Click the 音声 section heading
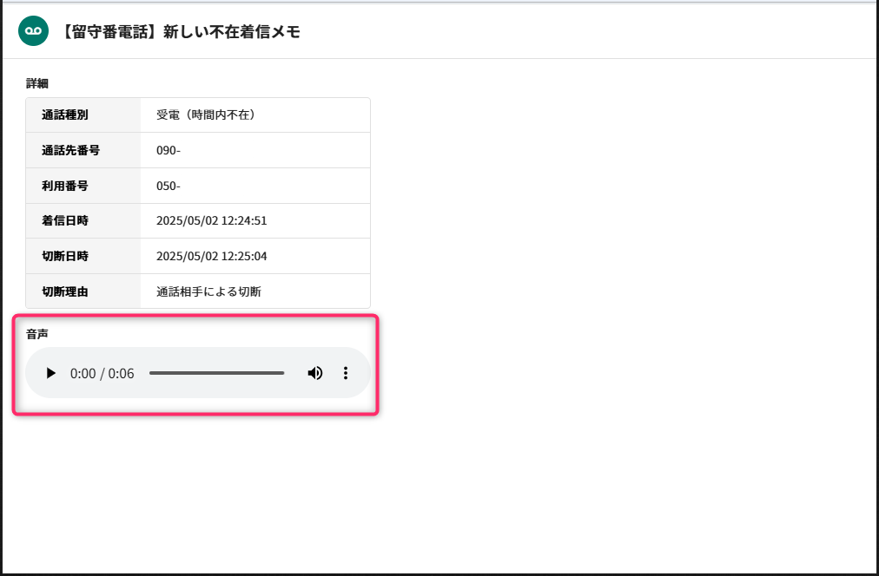The width and height of the screenshot is (879, 576). tap(37, 334)
